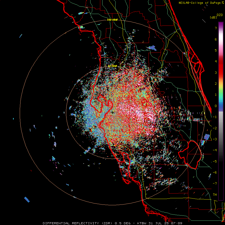Viewport: 225px width, 225px height.
Task: Click the TH label on the color scale
Action: 215,195
